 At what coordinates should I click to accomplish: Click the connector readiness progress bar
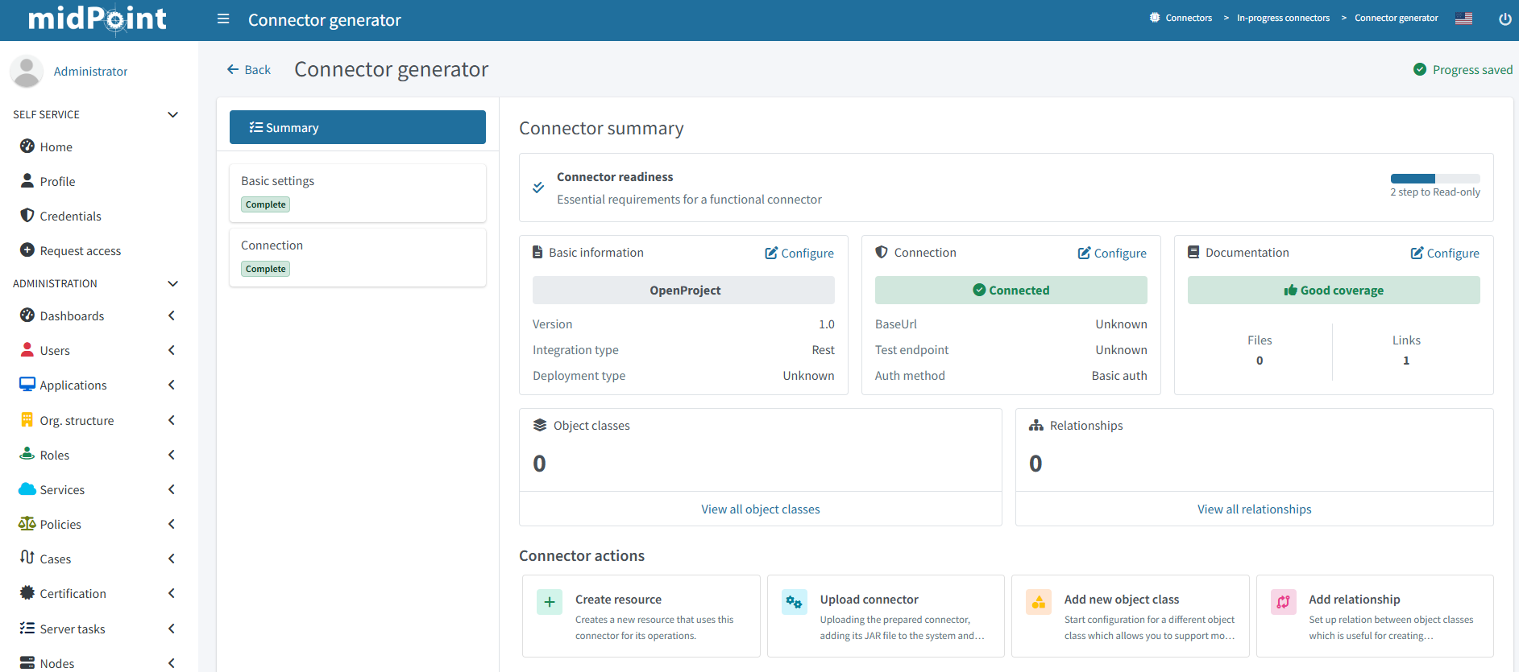tap(1435, 178)
